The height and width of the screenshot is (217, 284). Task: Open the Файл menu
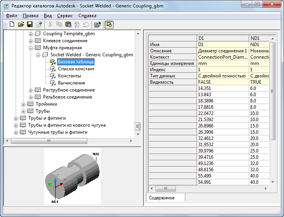11,16
